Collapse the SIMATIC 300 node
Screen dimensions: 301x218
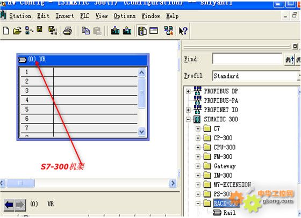(x=188, y=119)
